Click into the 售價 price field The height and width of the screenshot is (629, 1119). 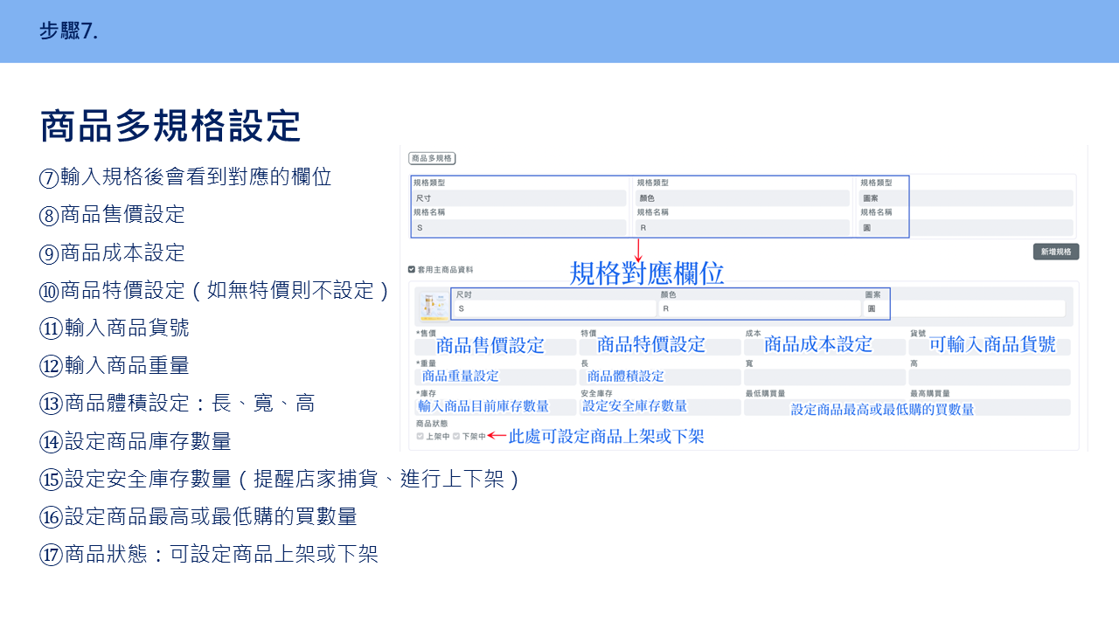point(496,347)
